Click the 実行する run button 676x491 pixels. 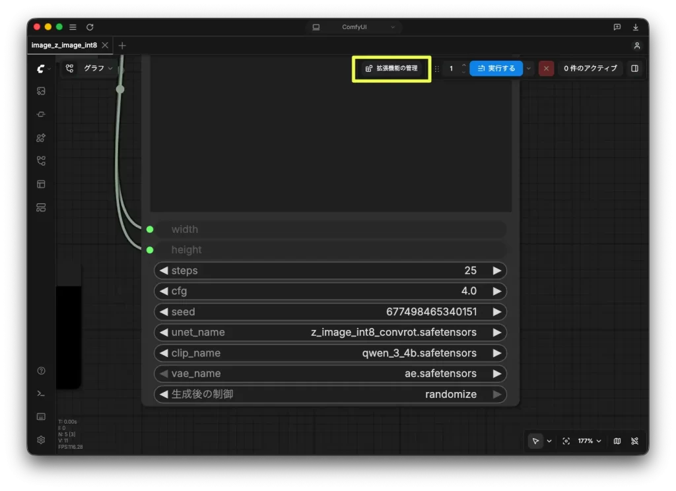point(496,69)
